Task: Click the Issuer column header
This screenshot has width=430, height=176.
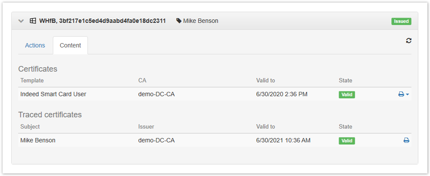Action: click(146, 126)
